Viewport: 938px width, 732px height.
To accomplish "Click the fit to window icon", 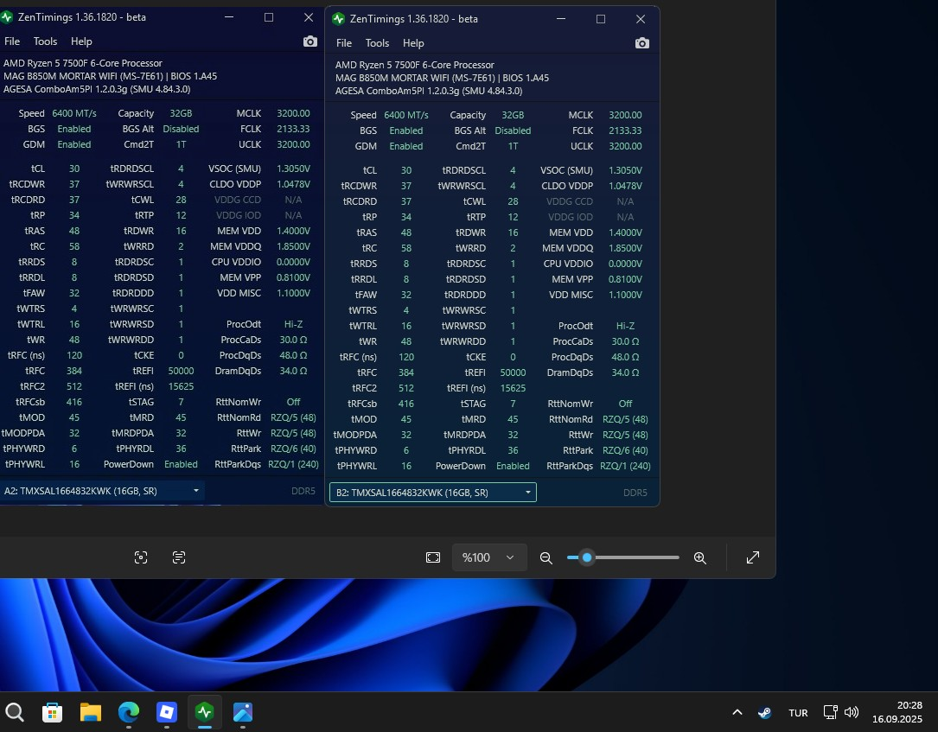I will click(433, 557).
